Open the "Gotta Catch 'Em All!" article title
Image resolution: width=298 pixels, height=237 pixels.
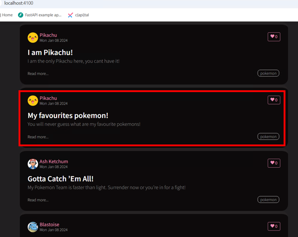(x=60, y=179)
